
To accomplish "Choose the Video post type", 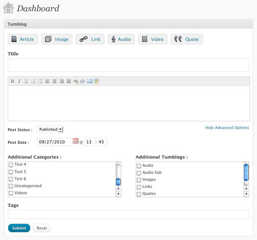I will click(153, 39).
